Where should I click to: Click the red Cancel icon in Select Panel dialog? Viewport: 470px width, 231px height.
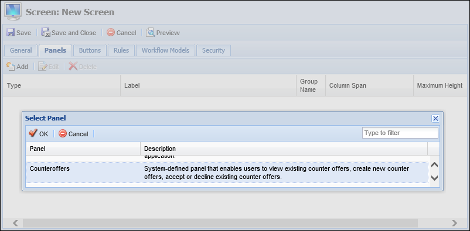click(x=63, y=133)
